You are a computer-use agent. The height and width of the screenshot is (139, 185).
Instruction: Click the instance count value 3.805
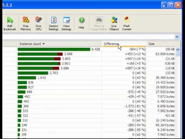tap(66, 59)
